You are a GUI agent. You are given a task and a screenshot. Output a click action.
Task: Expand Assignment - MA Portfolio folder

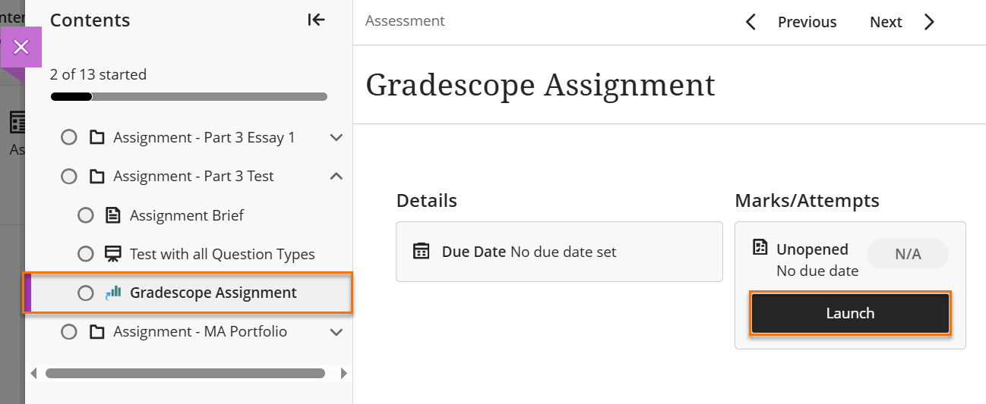pyautogui.click(x=337, y=331)
